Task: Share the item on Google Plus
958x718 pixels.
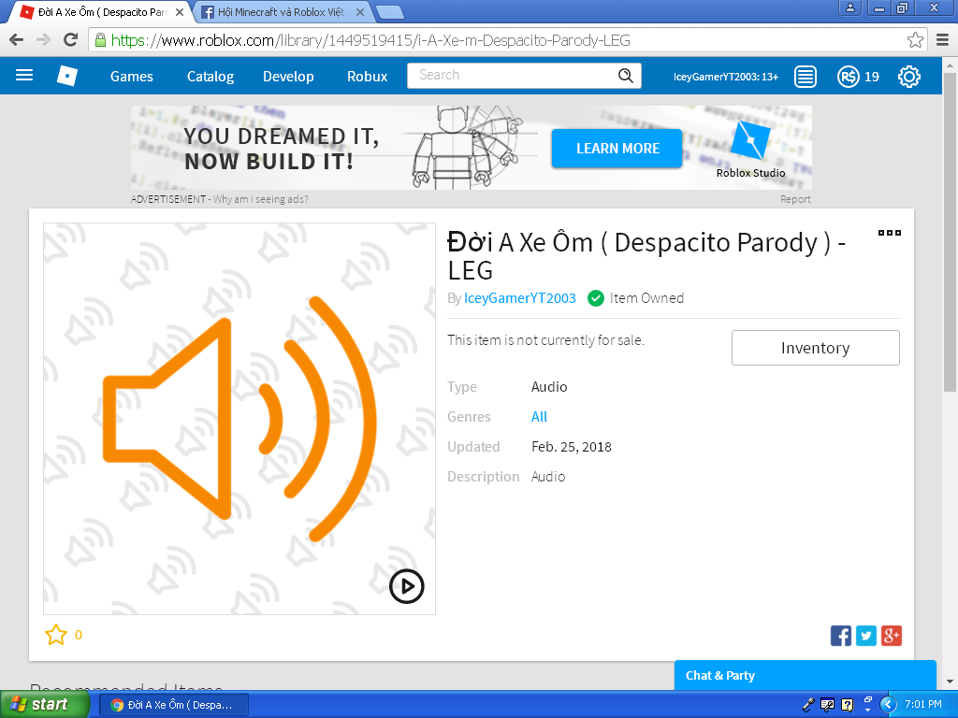Action: coord(892,636)
